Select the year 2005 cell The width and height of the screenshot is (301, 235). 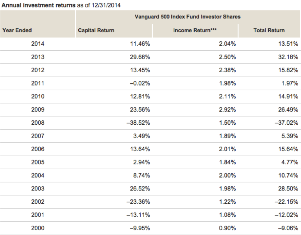click(x=38, y=162)
